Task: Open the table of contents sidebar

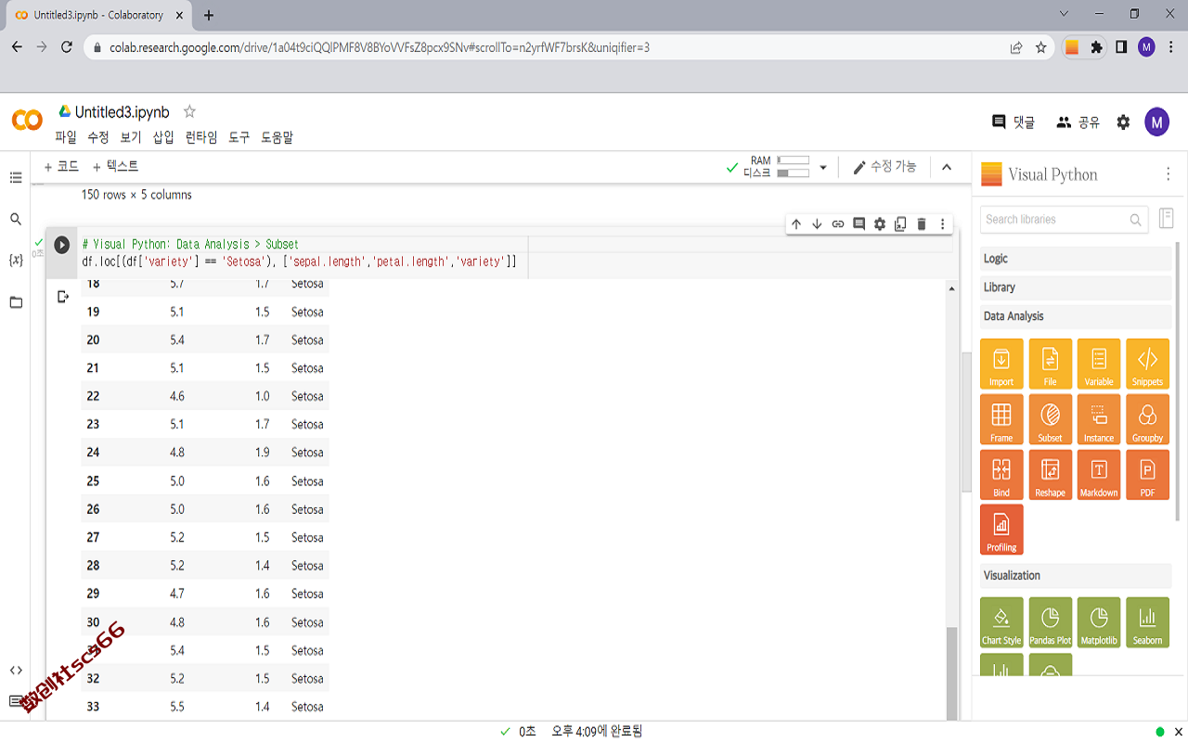Action: coord(16,177)
